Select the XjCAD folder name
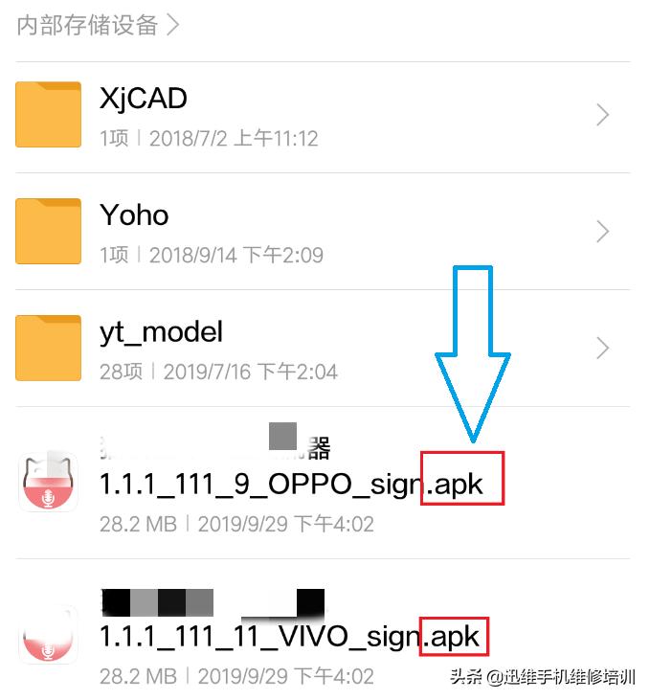Viewport: 650px width, 700px height. [144, 98]
